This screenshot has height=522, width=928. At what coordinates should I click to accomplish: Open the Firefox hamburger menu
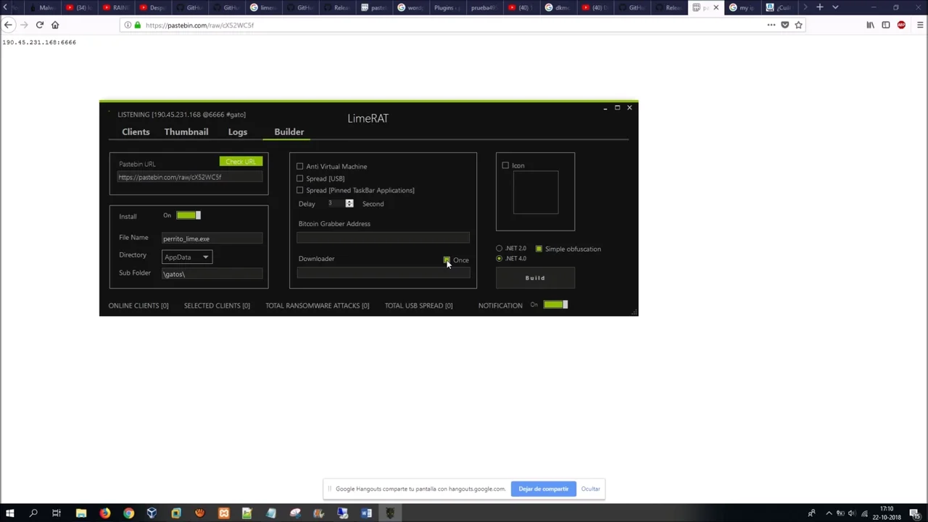pos(920,25)
